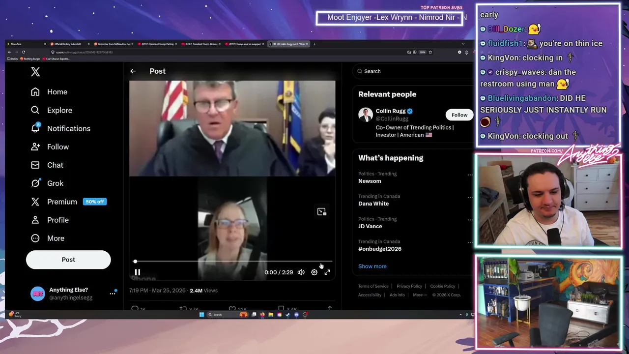Screen dimensions: 629x354
Task: Click the X search field
Action: coord(413,71)
